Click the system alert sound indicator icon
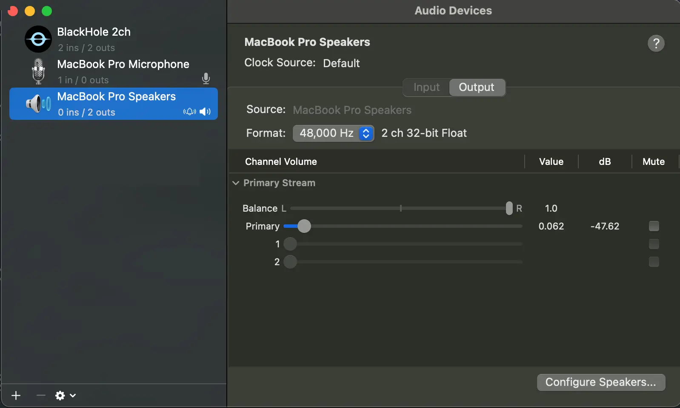680x408 pixels. pyautogui.click(x=189, y=112)
